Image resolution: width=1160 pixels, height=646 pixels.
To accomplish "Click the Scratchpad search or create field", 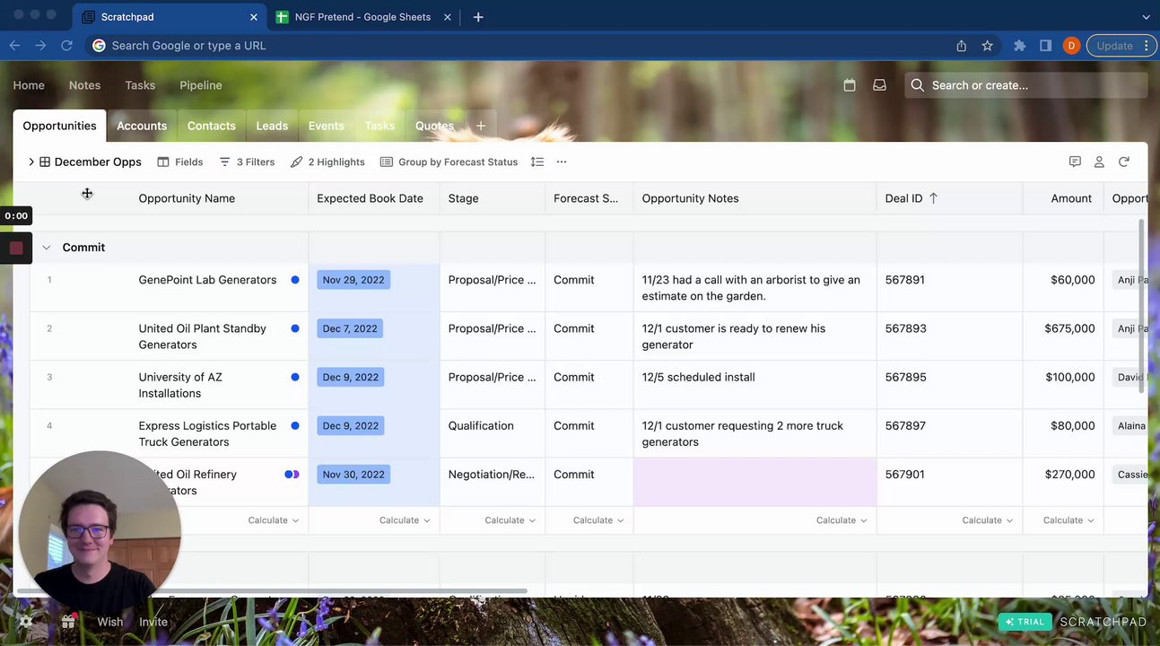I will coord(1026,85).
